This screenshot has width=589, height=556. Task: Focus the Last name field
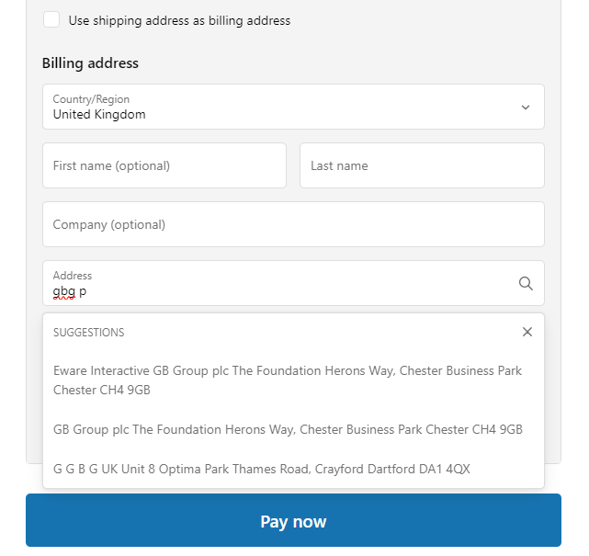click(x=422, y=165)
